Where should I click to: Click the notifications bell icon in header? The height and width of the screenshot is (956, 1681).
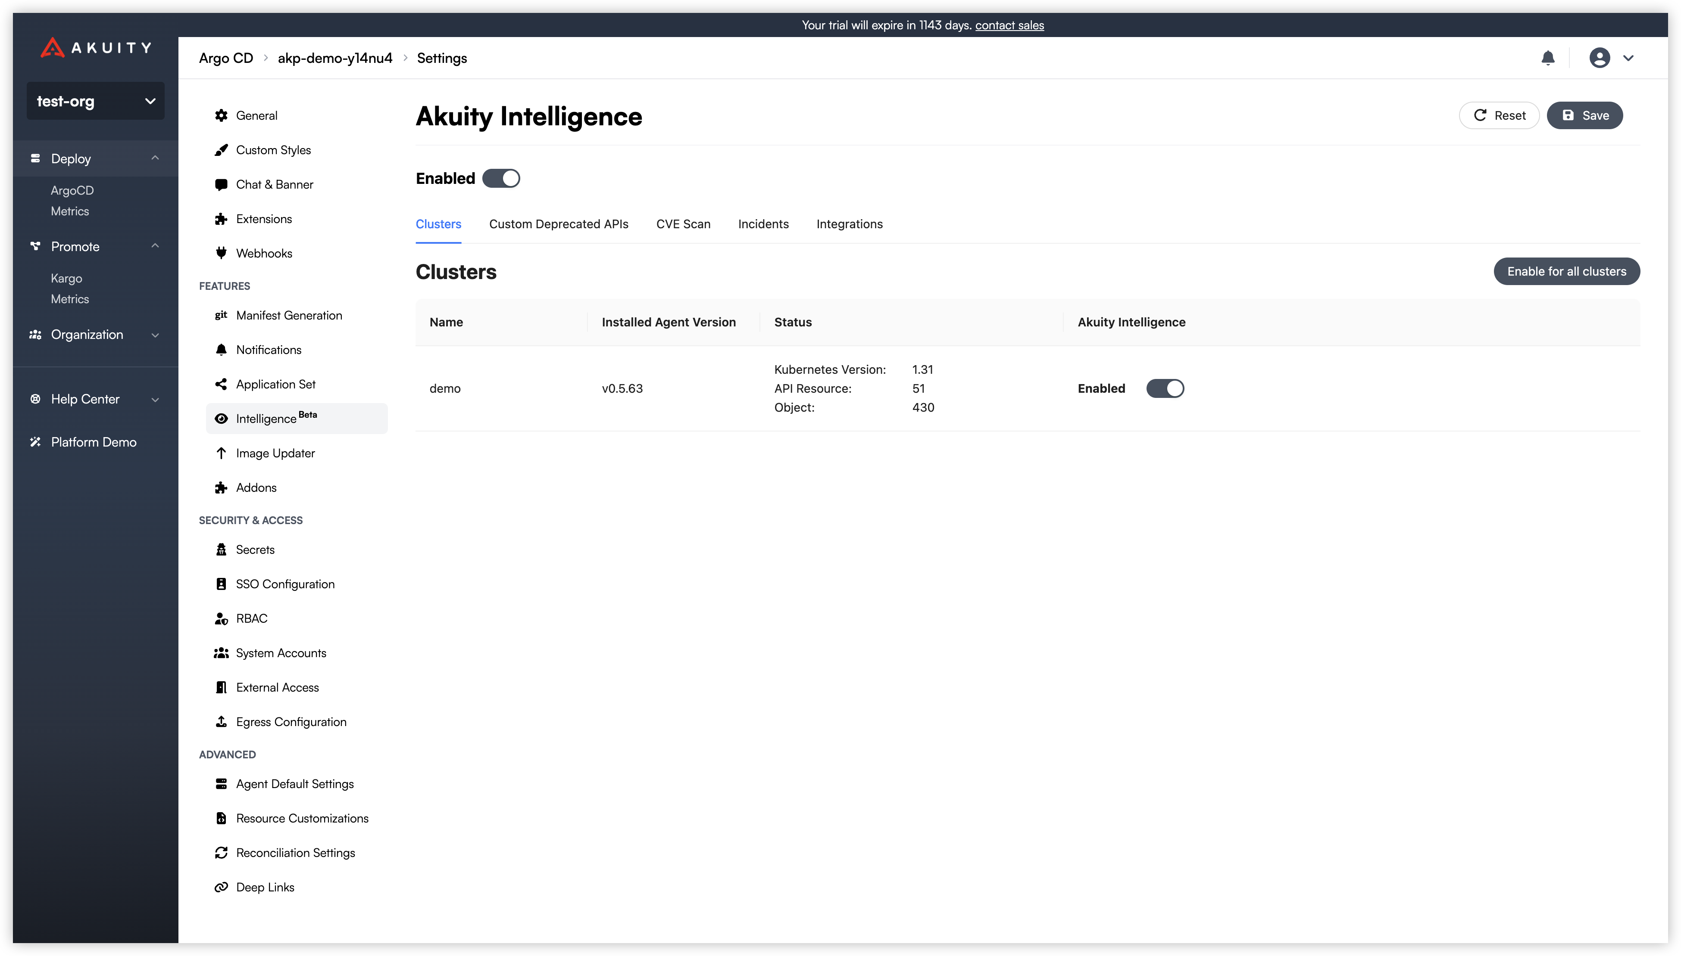click(x=1548, y=58)
